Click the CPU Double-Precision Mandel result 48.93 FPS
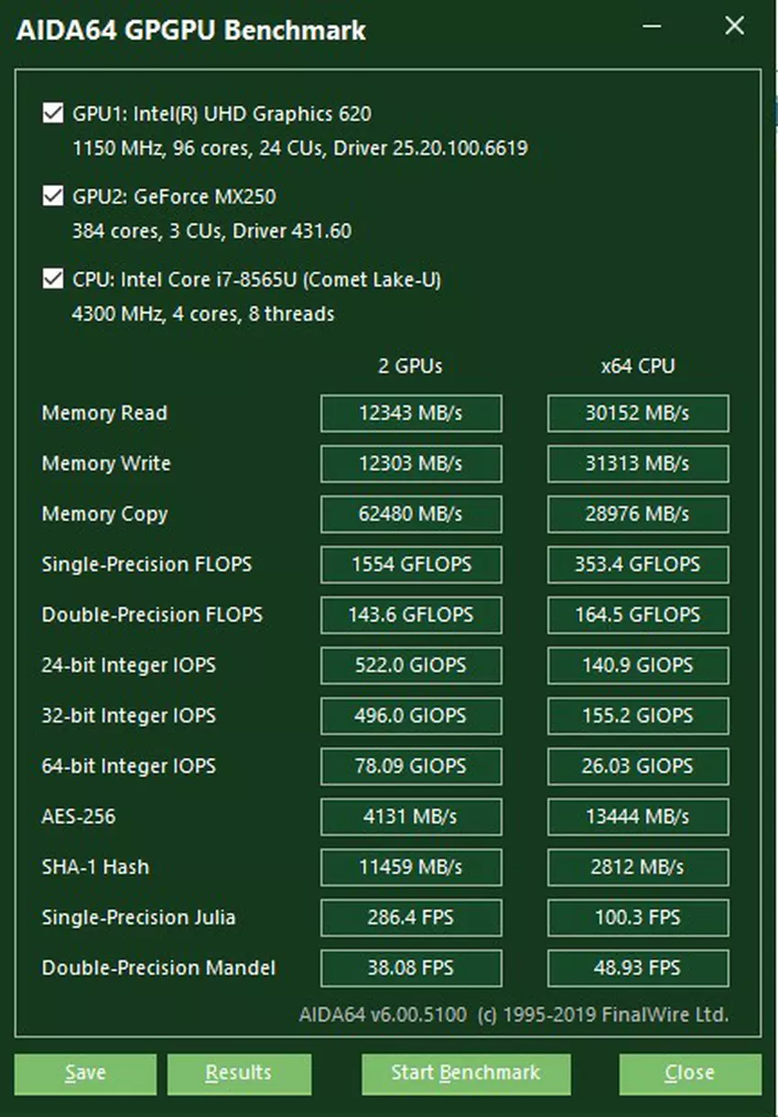This screenshot has height=1117, width=778. point(638,968)
